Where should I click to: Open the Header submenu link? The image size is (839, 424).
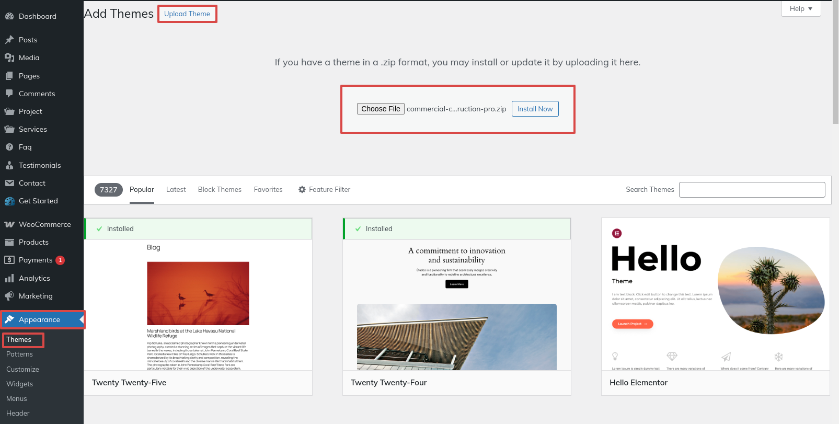pos(18,413)
